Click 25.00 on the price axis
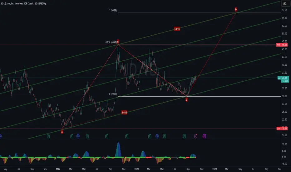291x172 pixels. [284, 112]
